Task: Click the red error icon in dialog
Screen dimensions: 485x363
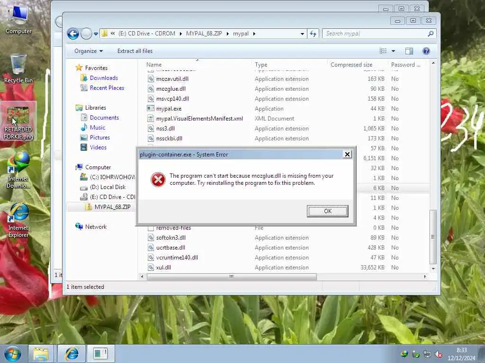Action: 158,179
